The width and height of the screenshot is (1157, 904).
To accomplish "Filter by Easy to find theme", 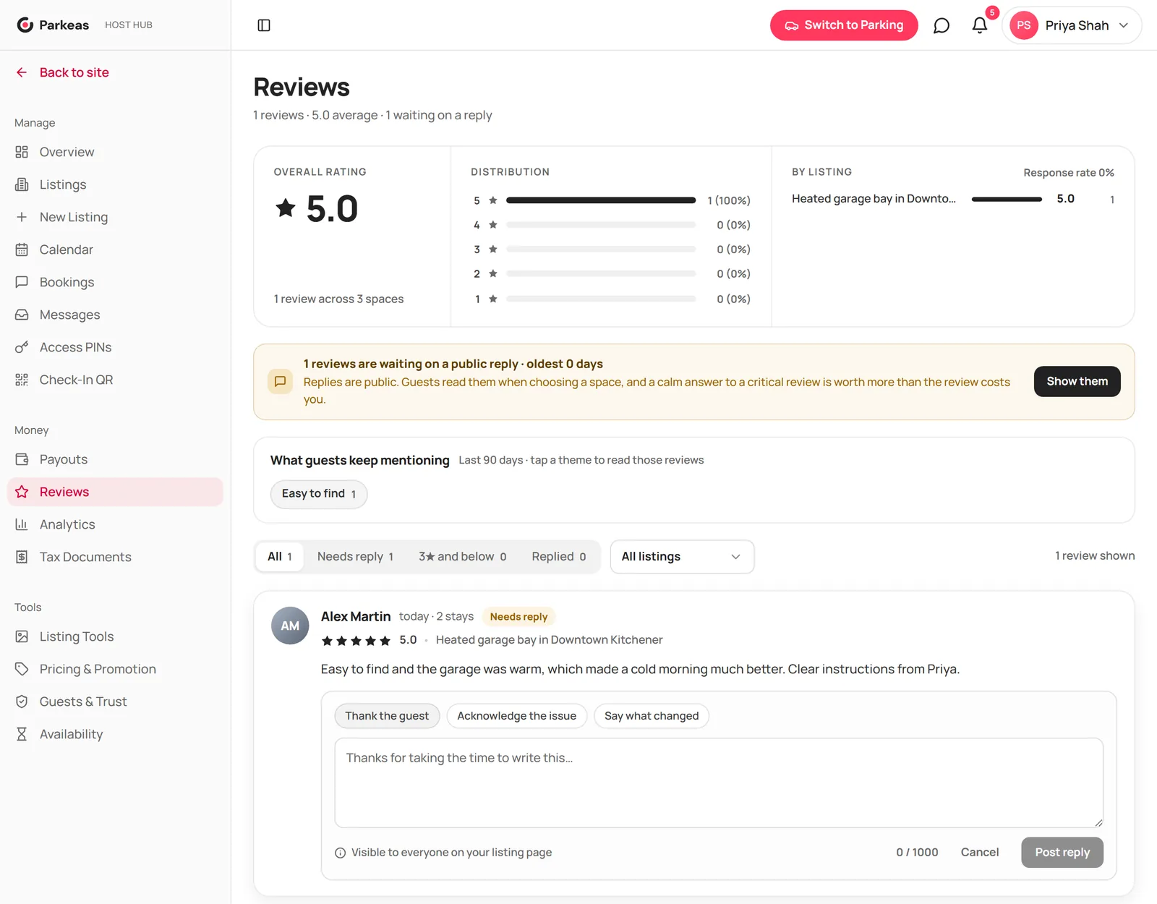I will tap(319, 494).
